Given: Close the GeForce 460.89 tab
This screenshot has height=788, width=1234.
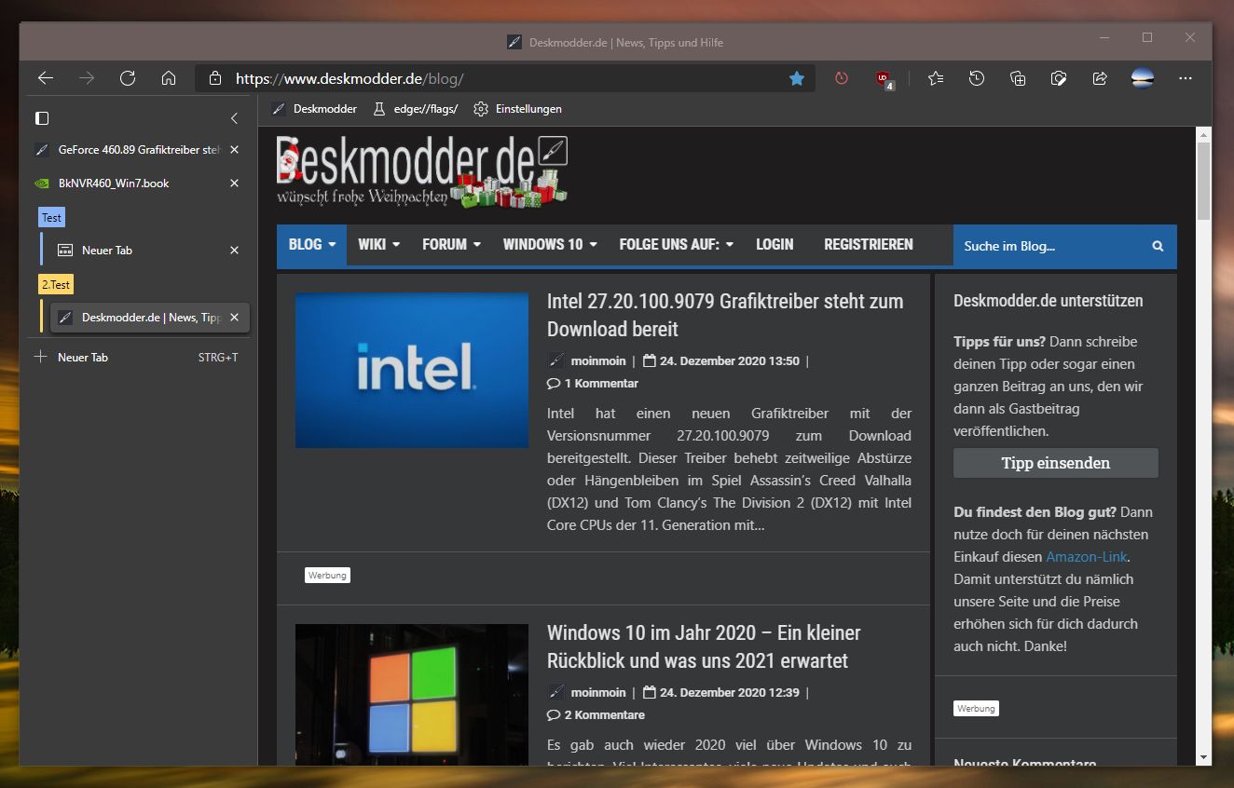Looking at the screenshot, I should pos(234,149).
